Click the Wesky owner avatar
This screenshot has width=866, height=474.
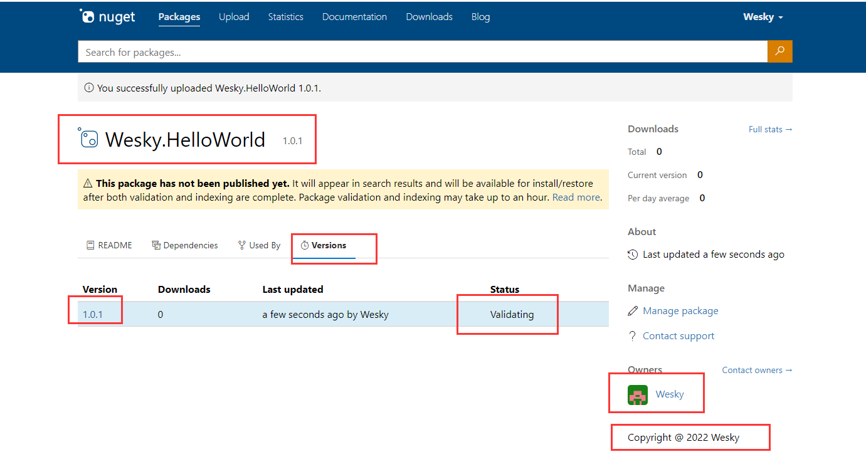638,394
